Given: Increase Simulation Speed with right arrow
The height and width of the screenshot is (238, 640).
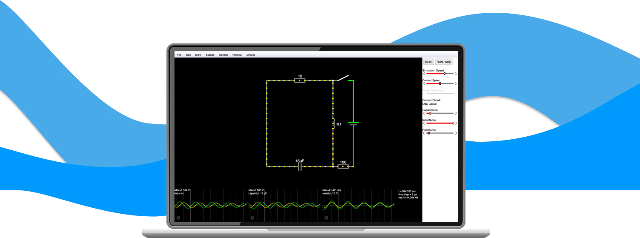Looking at the screenshot, I should 456,74.
